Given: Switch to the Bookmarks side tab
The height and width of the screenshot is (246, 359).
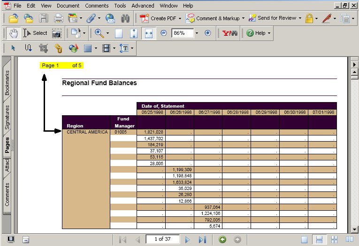Looking at the screenshot, I should pyautogui.click(x=7, y=83).
